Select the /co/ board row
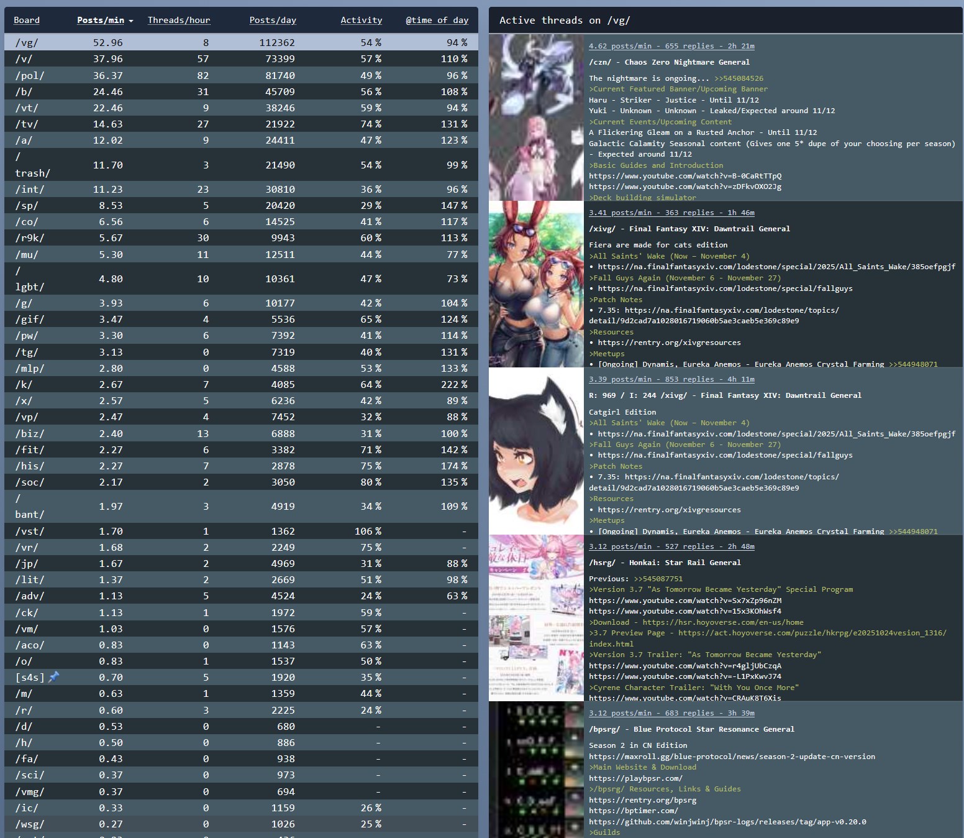 coord(241,221)
